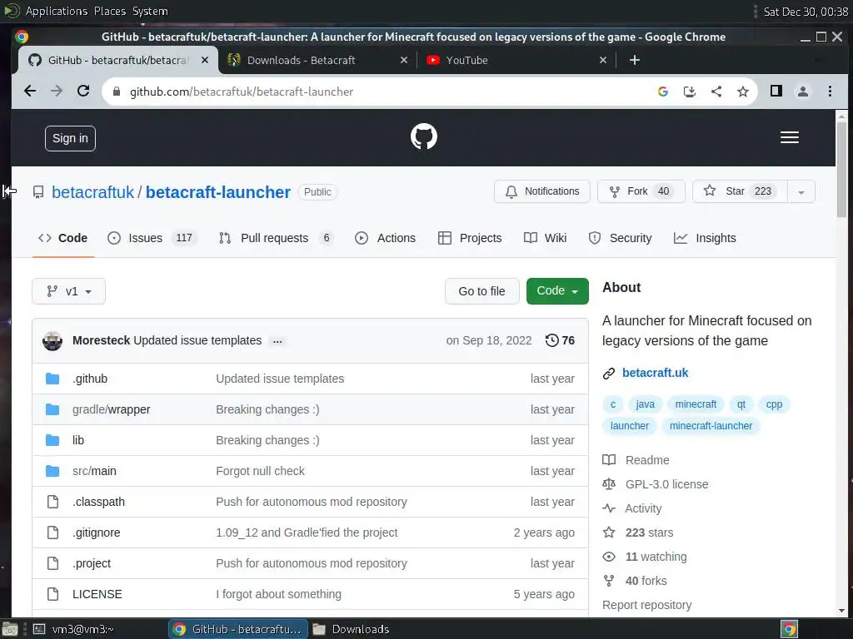Screen dimensions: 853x639
Task: Open the GPL-3.0 license link
Action: pos(656,484)
